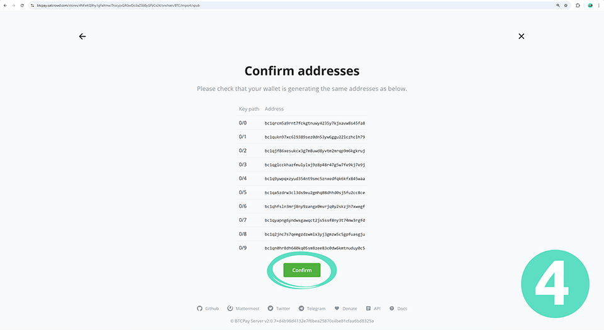Image resolution: width=604 pixels, height=330 pixels.
Task: Click the Twitter bird icon
Action: click(271, 309)
